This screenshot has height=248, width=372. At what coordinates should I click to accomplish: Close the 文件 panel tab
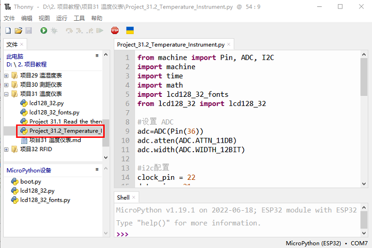[22, 45]
